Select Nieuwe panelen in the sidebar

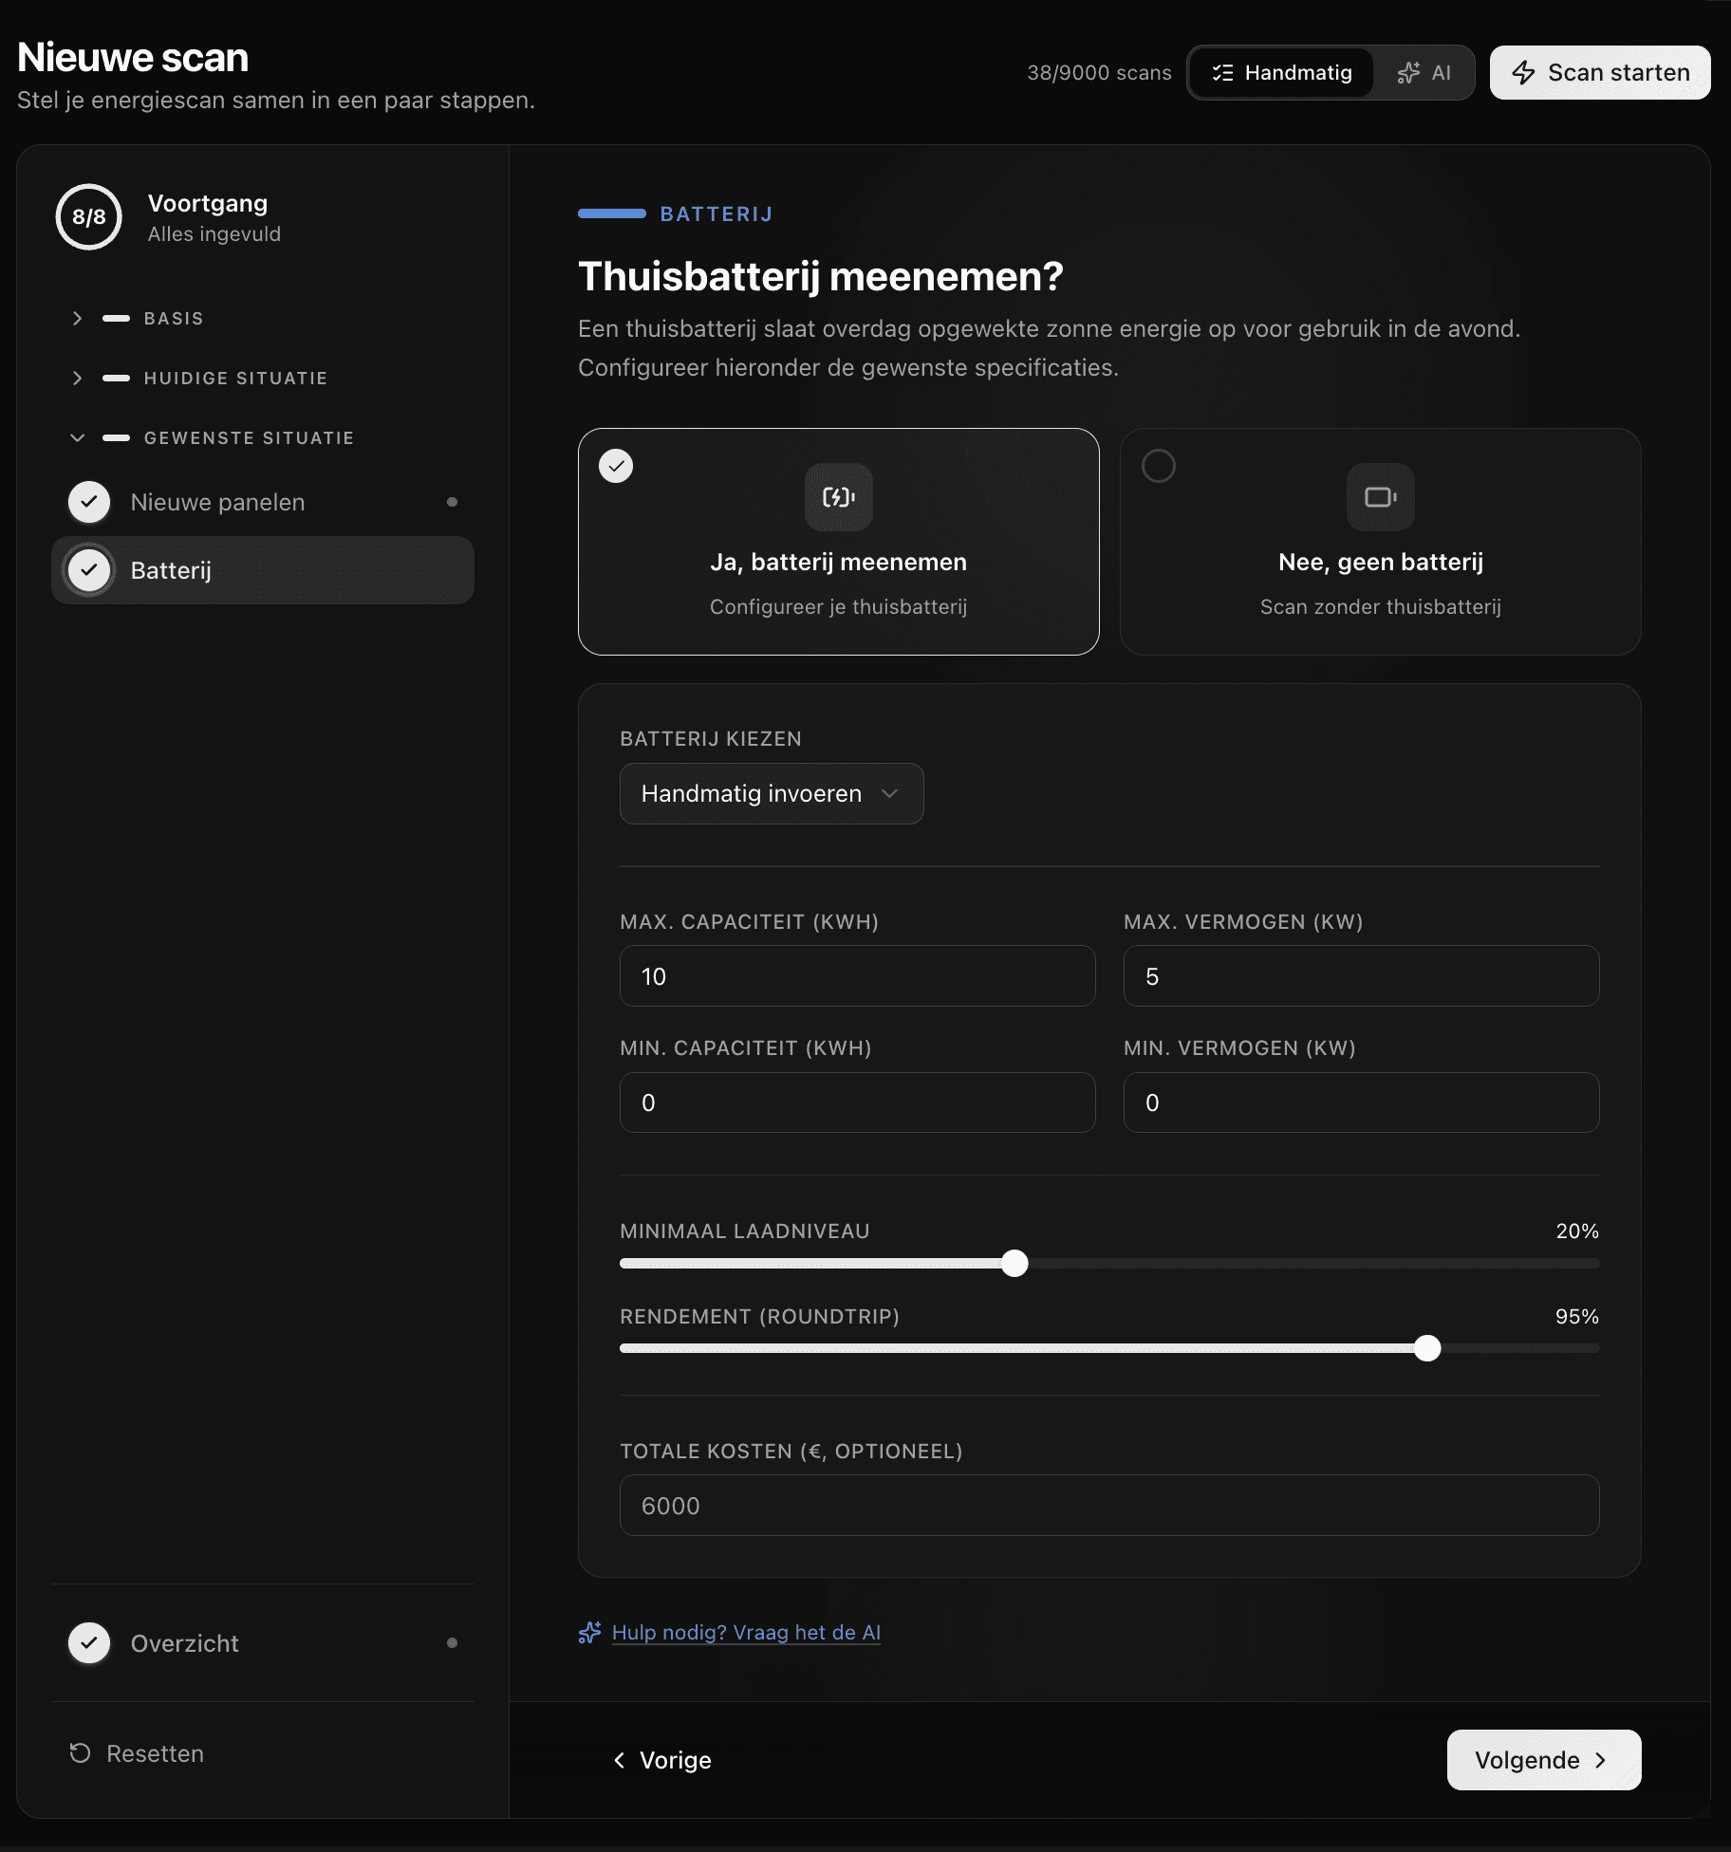(217, 502)
